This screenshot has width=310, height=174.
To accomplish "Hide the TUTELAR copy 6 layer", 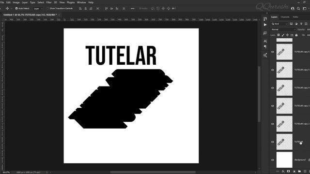I will (273, 52).
